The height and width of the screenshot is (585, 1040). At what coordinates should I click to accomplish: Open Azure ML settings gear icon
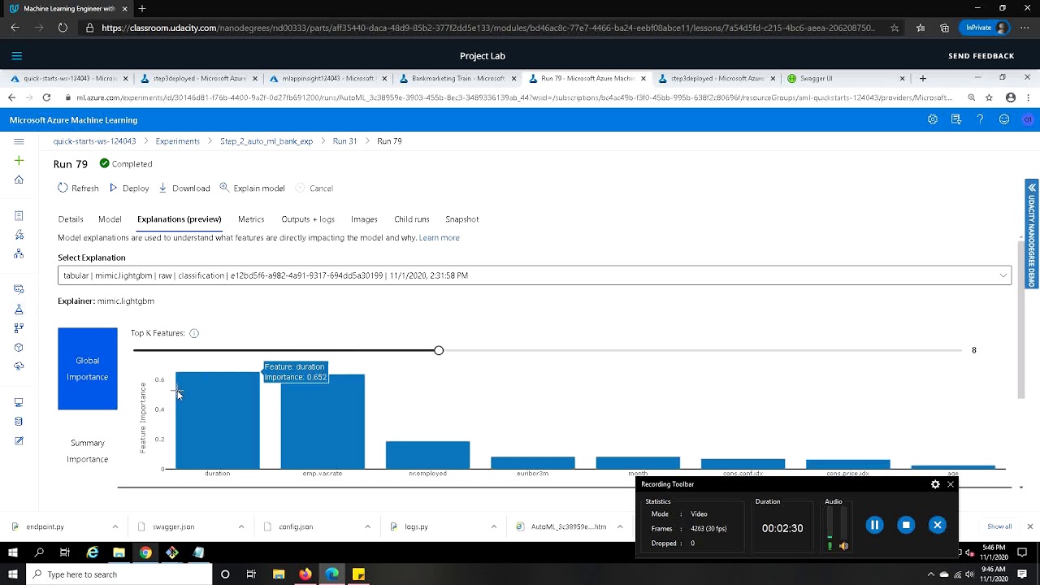pos(933,119)
